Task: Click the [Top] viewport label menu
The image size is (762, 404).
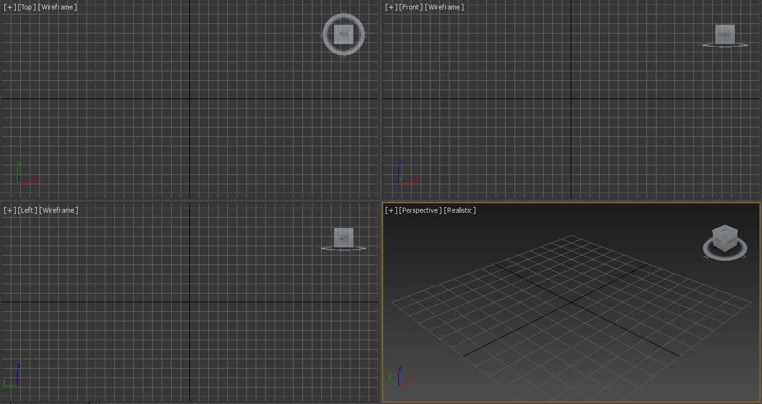Action: click(x=27, y=7)
